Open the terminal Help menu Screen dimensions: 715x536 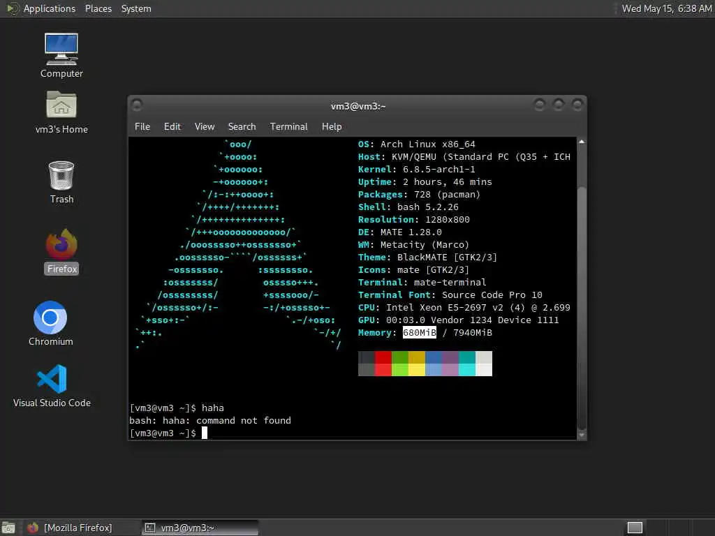tap(332, 127)
